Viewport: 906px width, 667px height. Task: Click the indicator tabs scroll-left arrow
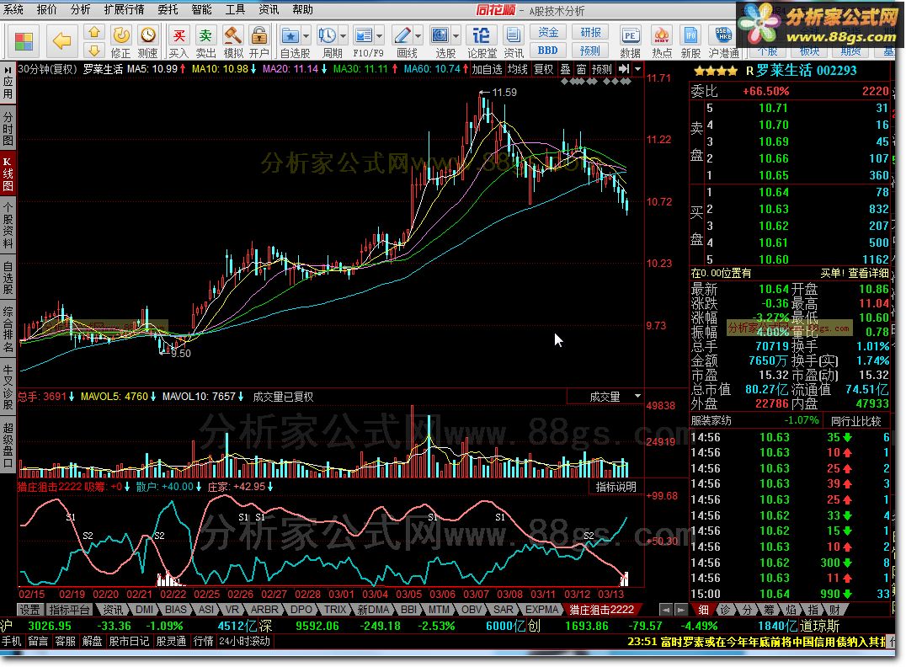pos(666,609)
